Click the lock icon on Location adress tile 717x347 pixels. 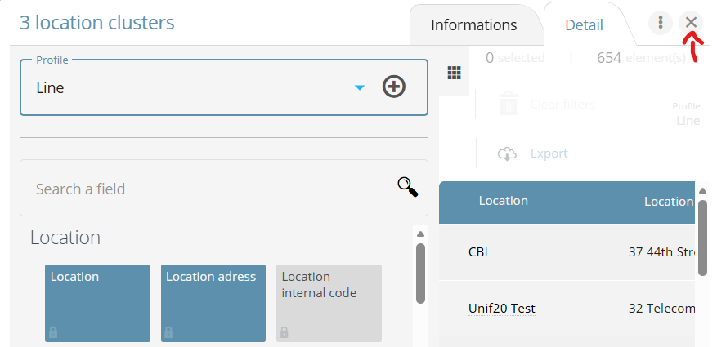(x=168, y=332)
